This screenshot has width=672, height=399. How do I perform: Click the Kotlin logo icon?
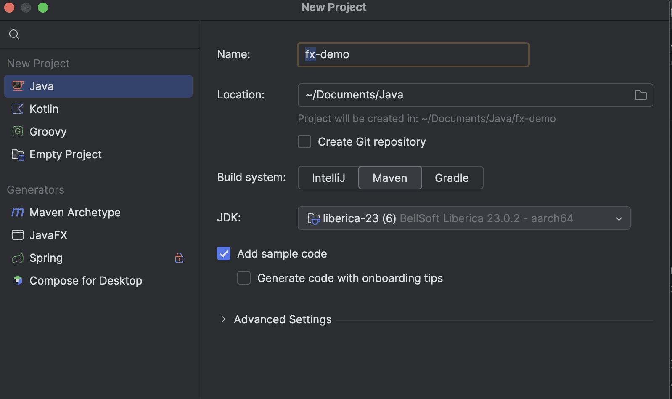(x=18, y=109)
